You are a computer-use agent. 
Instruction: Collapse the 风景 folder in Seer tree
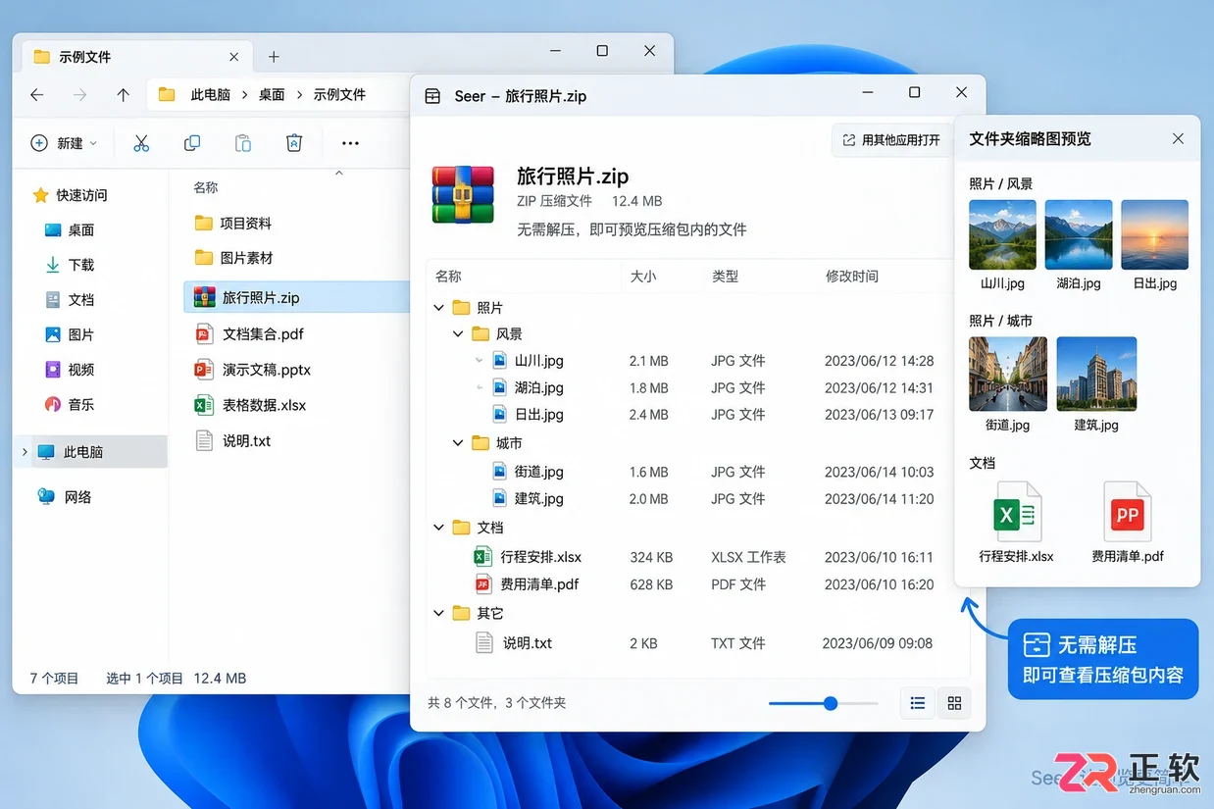click(458, 334)
